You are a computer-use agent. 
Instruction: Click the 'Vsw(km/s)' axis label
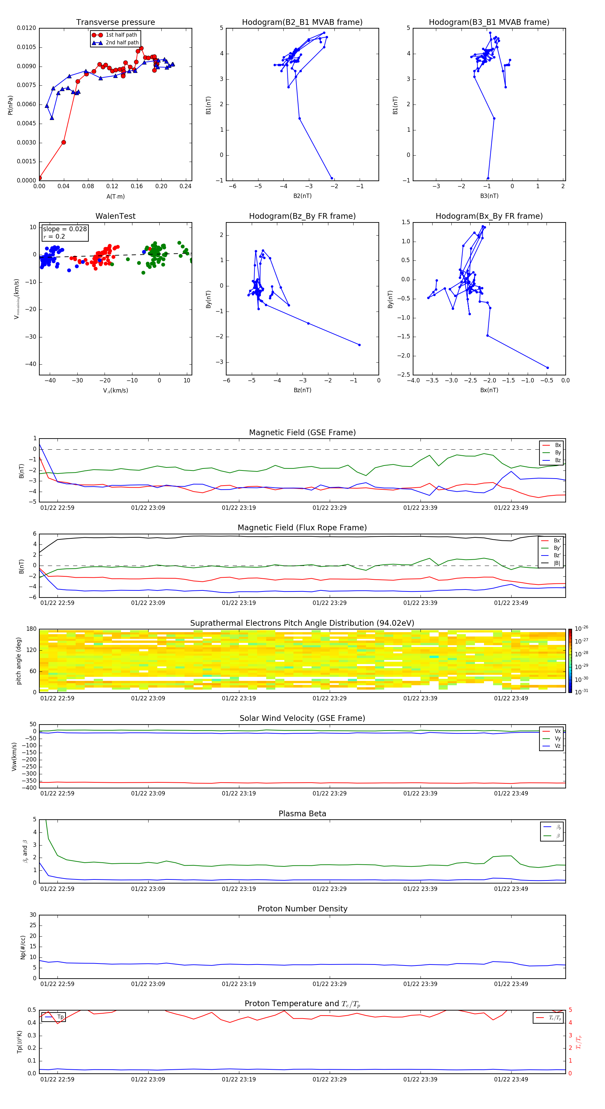[14, 756]
